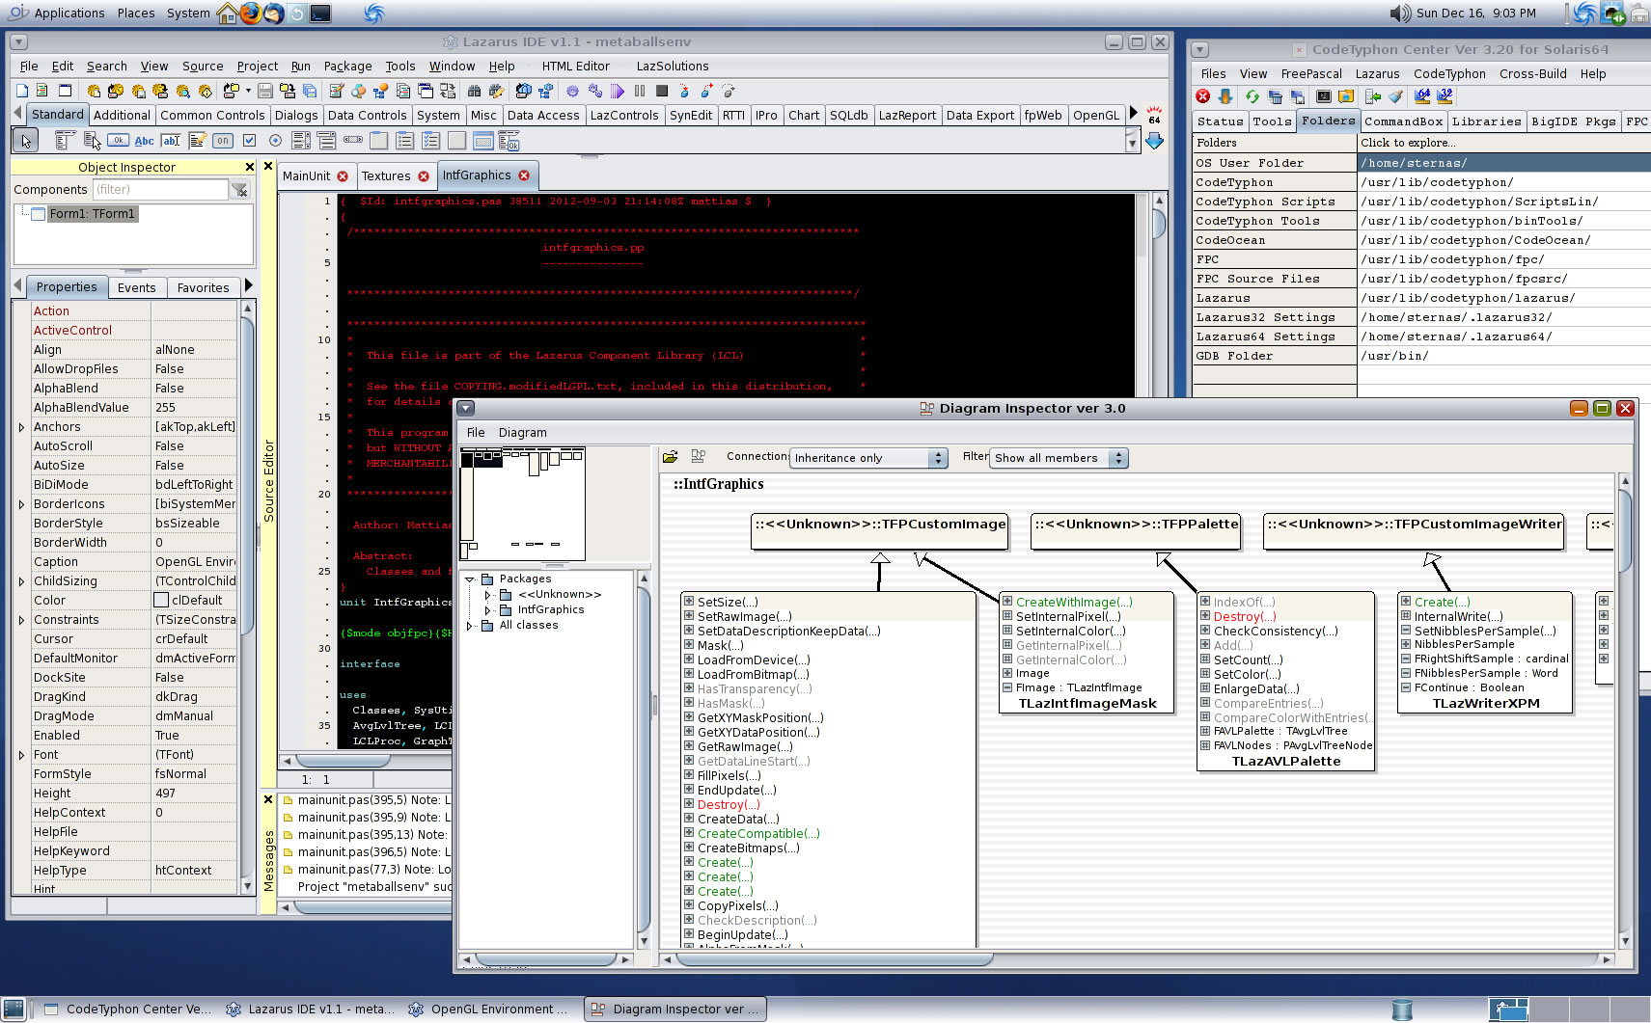Click the diagram horizontal scrollbar
The width and height of the screenshot is (1651, 1023).
coord(1138,959)
